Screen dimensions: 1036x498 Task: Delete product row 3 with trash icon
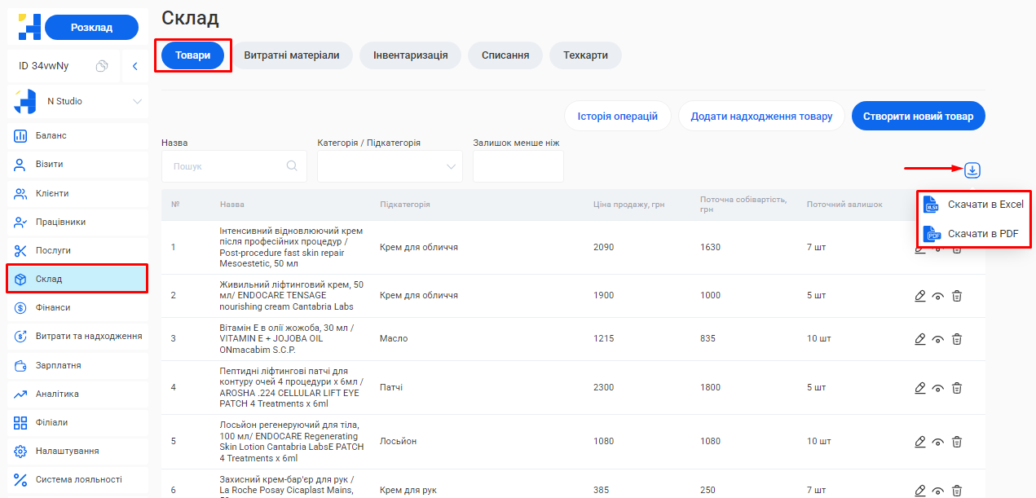pyautogui.click(x=957, y=339)
